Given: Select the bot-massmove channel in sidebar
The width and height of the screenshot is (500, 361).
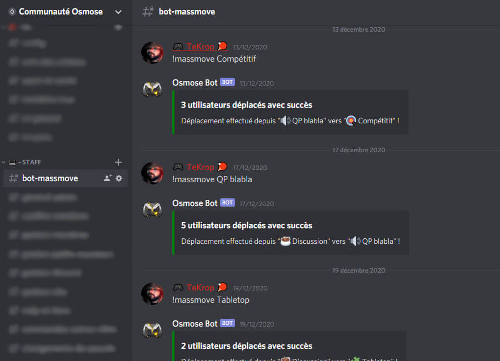Looking at the screenshot, I should [66, 178].
